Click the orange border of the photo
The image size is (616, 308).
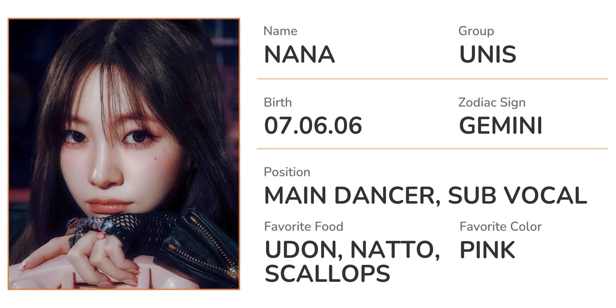124,18
